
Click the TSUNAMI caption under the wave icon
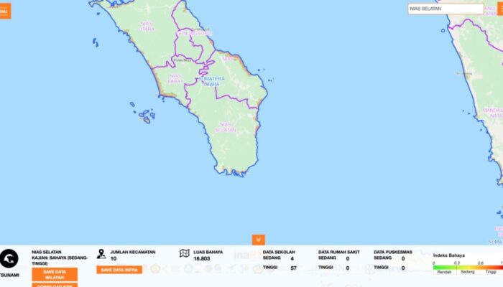click(9, 275)
